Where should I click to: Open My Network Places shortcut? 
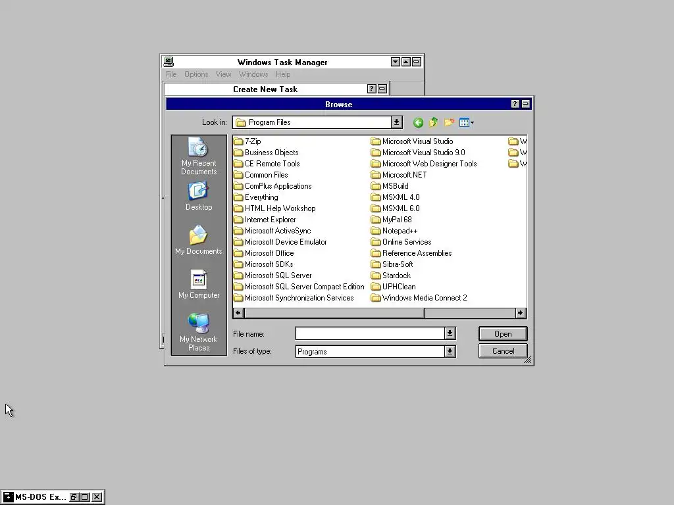(199, 332)
